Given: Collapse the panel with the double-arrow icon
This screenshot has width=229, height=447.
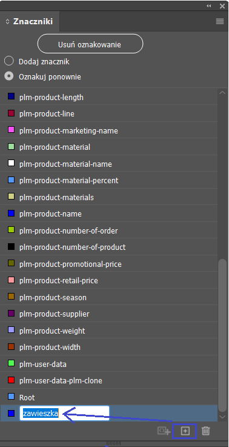Looking at the screenshot, I should (x=209, y=5).
